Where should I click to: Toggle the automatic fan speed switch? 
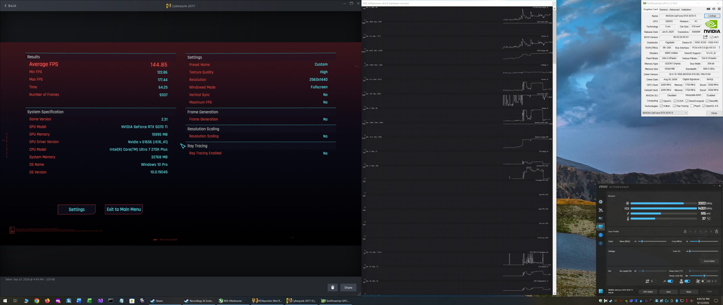tap(670, 281)
